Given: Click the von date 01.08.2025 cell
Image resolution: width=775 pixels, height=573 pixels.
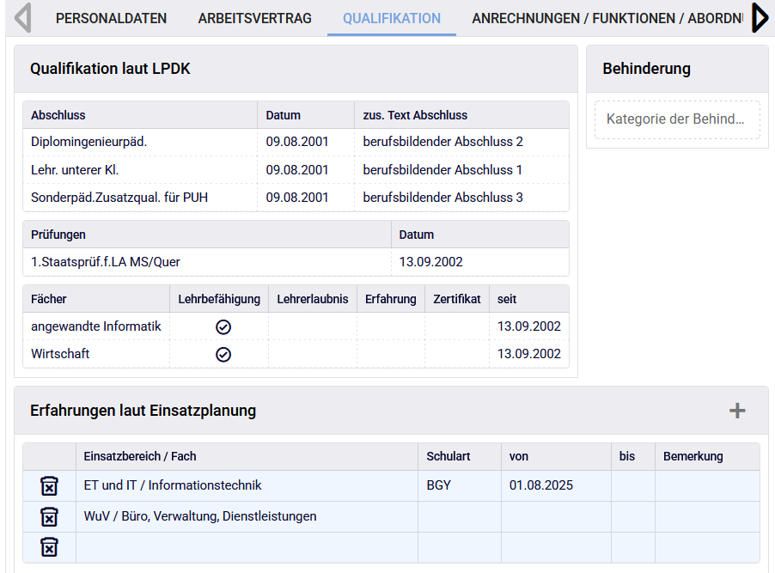Looking at the screenshot, I should pyautogui.click(x=555, y=485).
